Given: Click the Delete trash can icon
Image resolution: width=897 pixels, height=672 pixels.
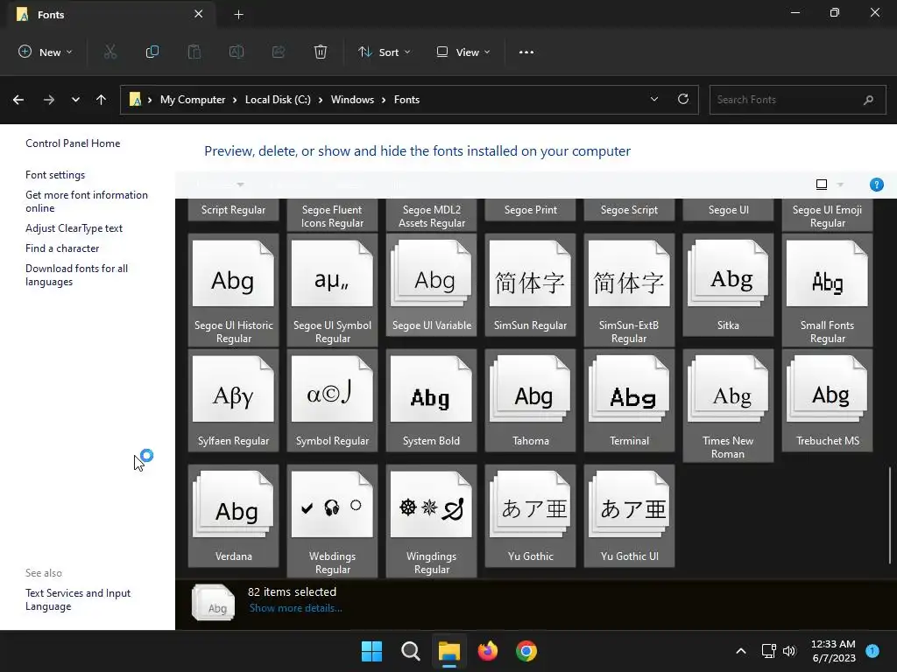Looking at the screenshot, I should (x=321, y=52).
